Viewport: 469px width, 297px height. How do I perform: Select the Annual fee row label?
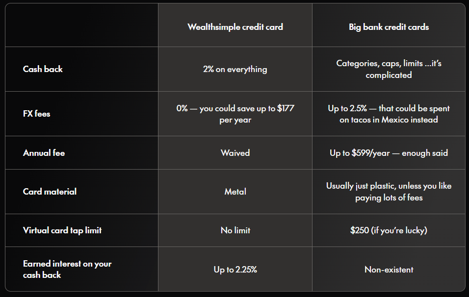coord(44,153)
